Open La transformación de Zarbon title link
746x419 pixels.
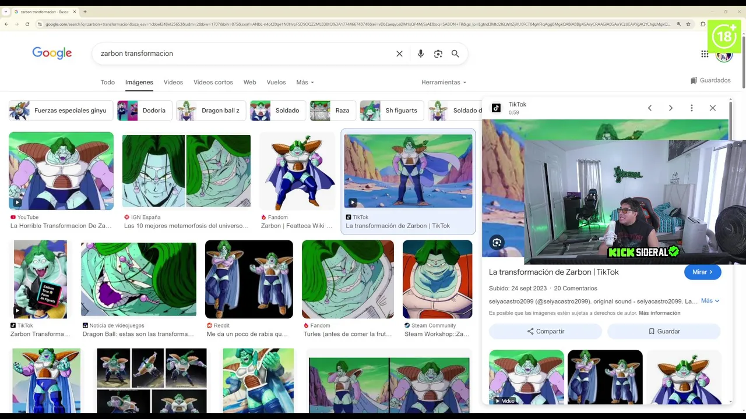click(x=554, y=272)
